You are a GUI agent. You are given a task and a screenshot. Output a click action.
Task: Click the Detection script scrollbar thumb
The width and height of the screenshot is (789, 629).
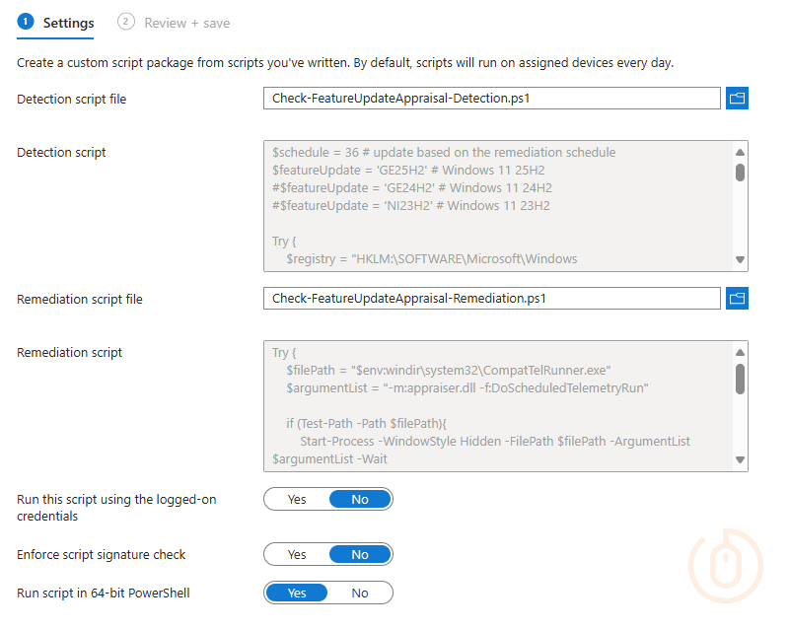click(x=740, y=173)
